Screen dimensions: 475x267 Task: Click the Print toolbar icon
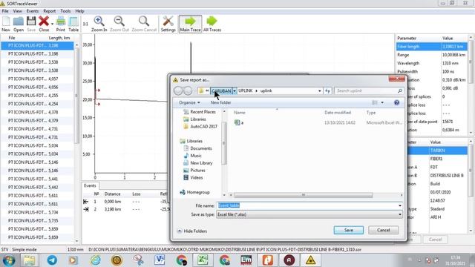[61, 24]
